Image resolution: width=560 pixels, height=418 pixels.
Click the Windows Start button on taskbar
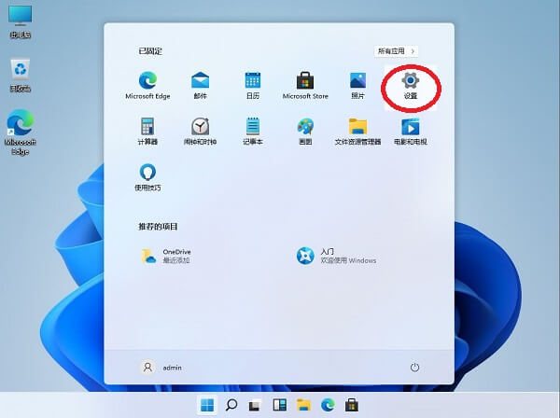tap(207, 405)
